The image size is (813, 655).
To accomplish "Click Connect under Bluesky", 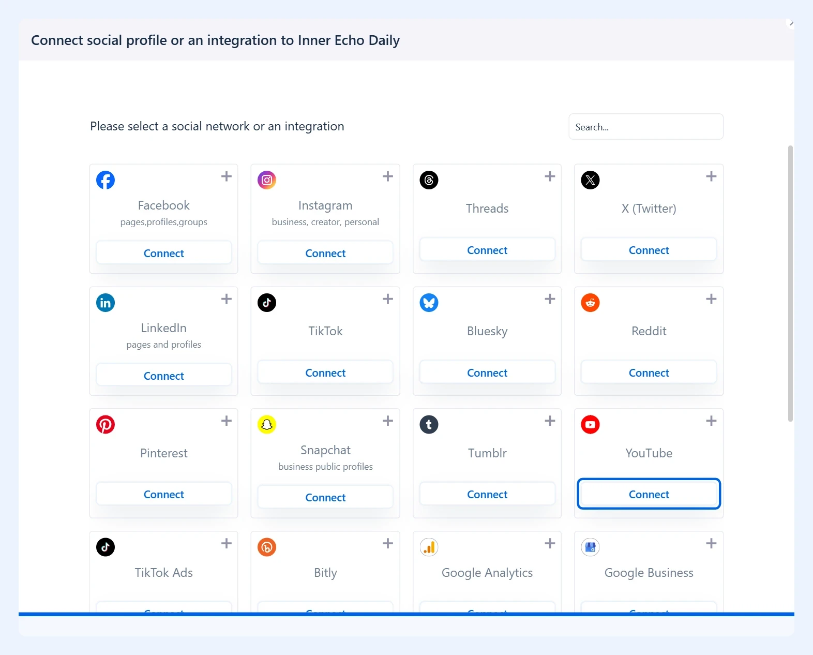I will pyautogui.click(x=487, y=373).
